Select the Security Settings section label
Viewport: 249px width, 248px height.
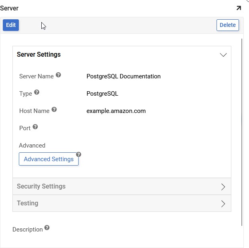41,187
